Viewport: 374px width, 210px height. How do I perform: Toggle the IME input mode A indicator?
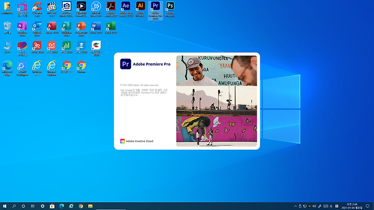click(x=331, y=206)
